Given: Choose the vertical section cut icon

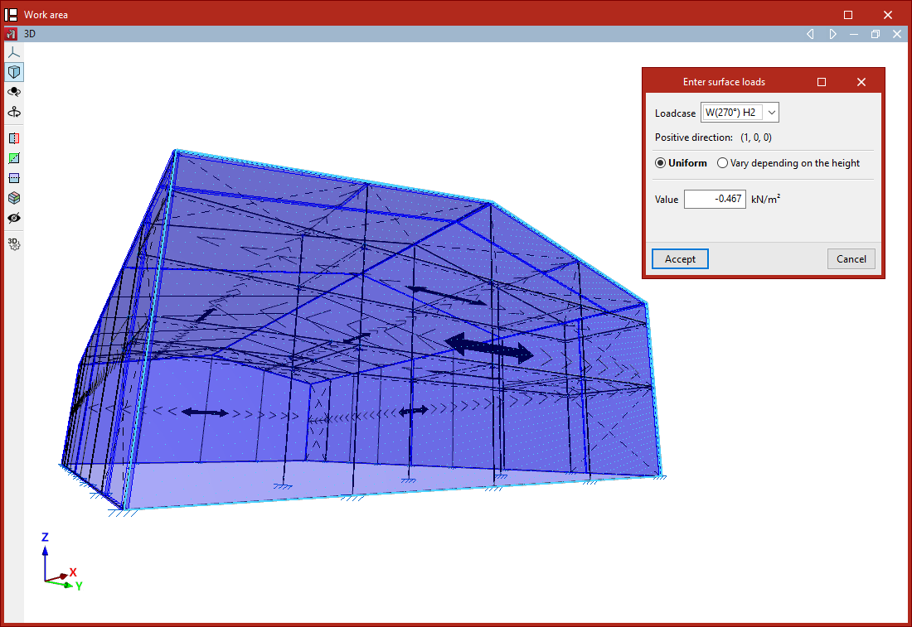Looking at the screenshot, I should (14, 138).
